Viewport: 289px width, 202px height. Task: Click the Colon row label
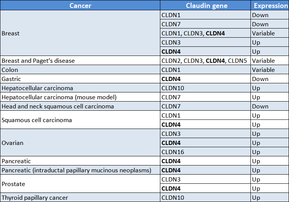10,70
